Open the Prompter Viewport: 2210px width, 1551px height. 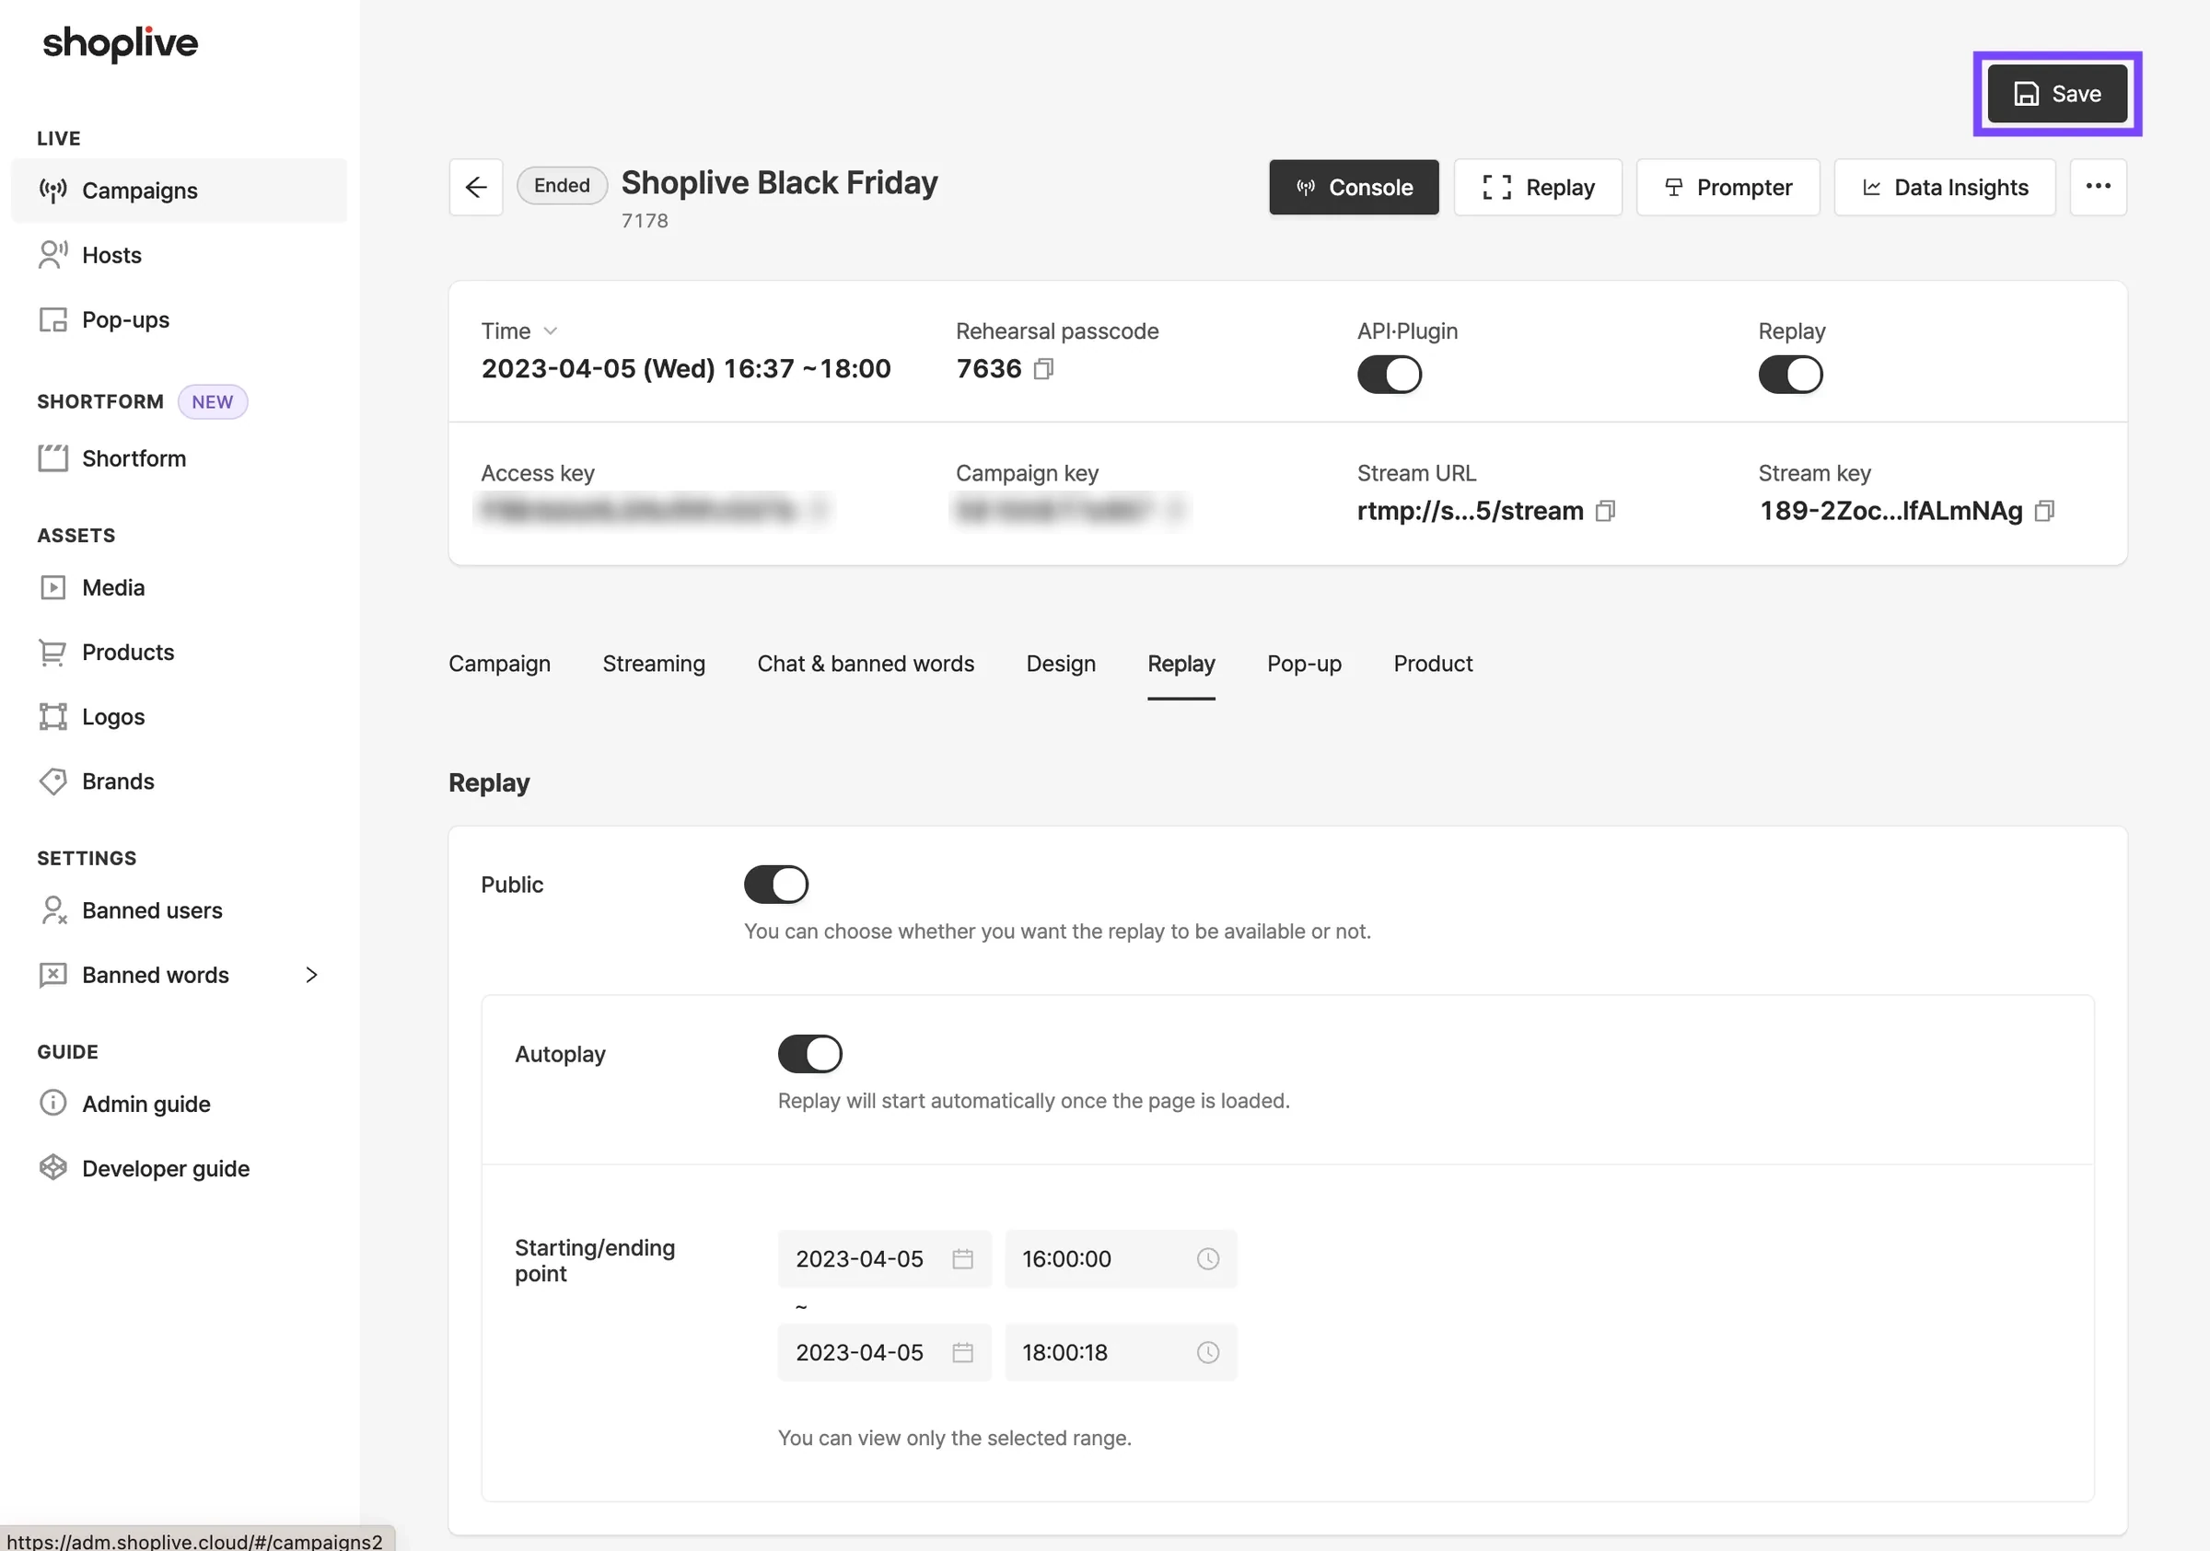click(x=1727, y=187)
